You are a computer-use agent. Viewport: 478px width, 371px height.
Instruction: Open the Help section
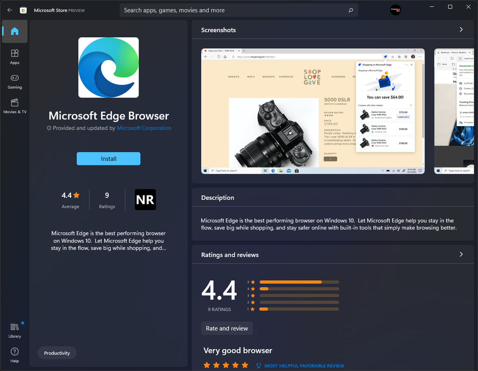click(14, 355)
